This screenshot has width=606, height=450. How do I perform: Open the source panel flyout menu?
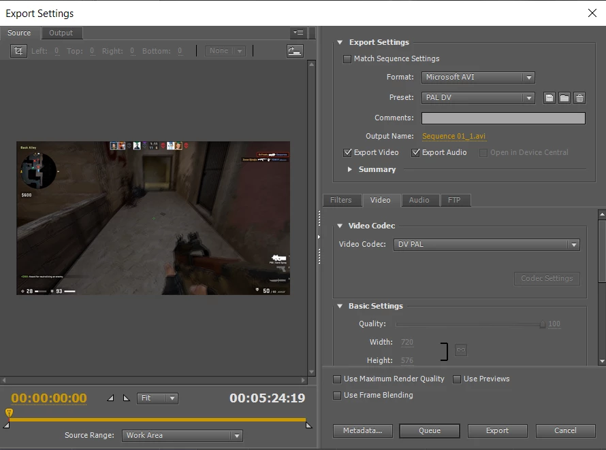pyautogui.click(x=298, y=33)
